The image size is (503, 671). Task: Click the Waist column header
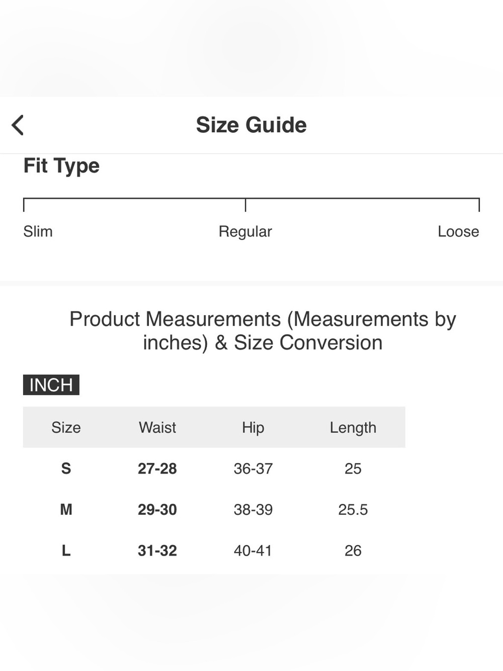157,427
